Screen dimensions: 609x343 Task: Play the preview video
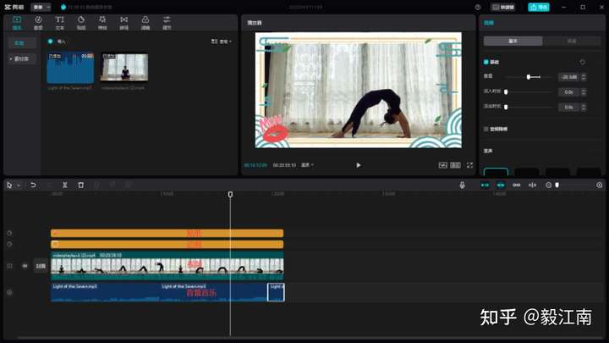pos(358,165)
